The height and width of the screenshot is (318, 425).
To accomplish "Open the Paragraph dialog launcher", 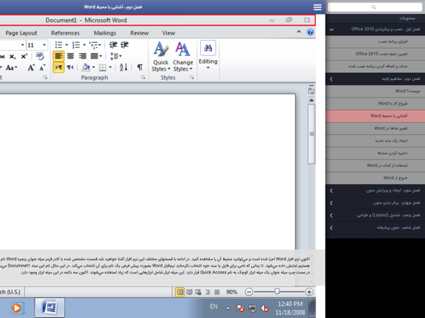I will pos(143,78).
